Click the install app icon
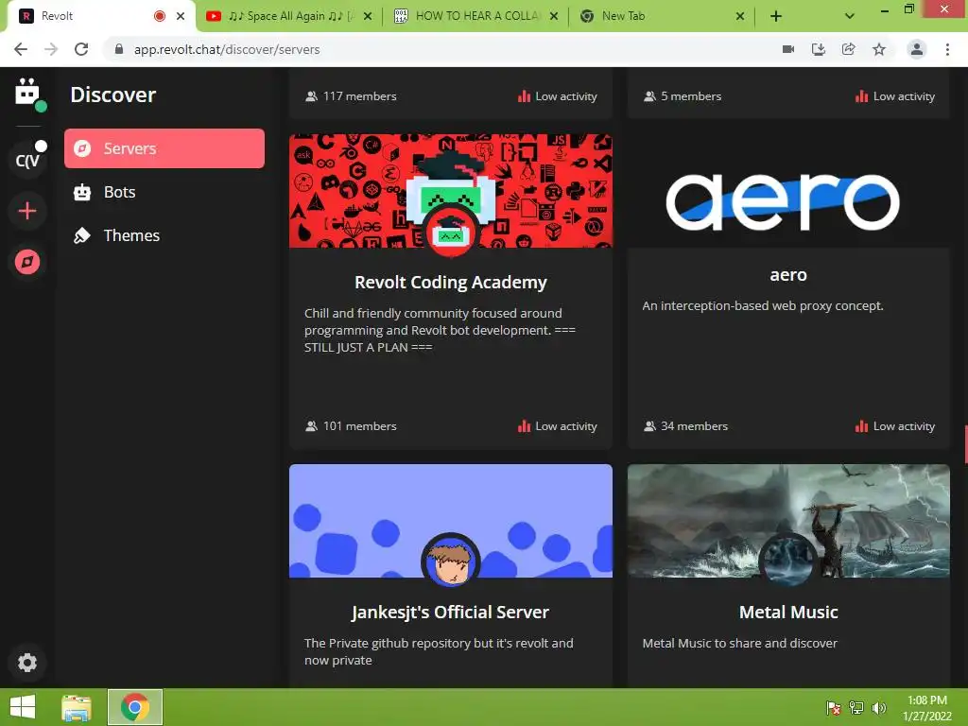The height and width of the screenshot is (726, 968). pyautogui.click(x=819, y=49)
